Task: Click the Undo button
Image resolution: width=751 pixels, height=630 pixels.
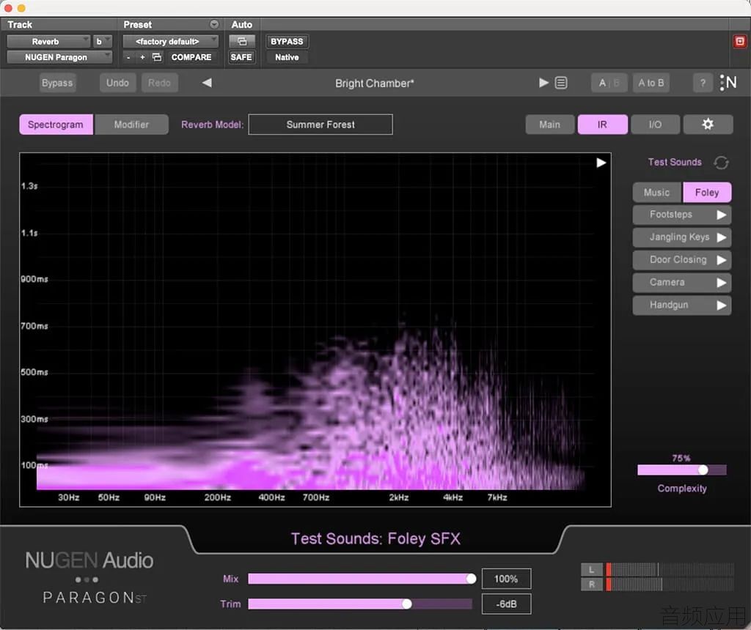Action: [x=117, y=83]
